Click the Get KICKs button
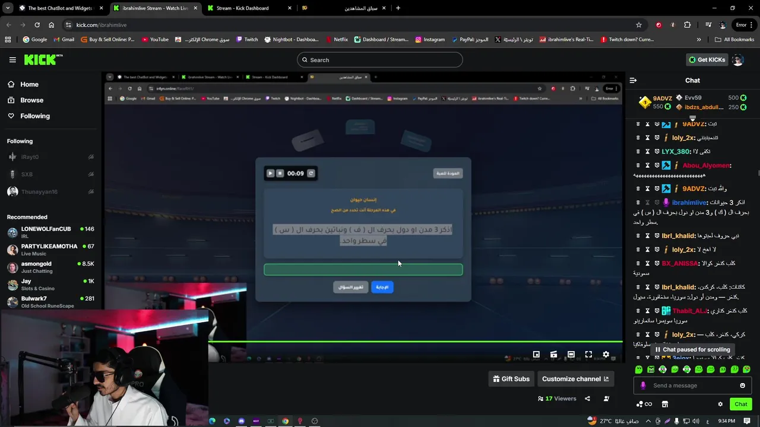The height and width of the screenshot is (427, 760). pos(707,60)
